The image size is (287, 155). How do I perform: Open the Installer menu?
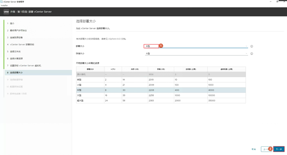coord(4,6)
